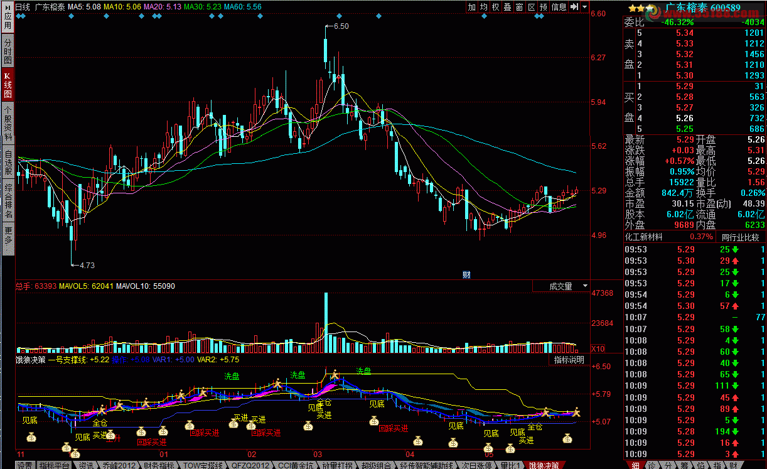Select the TOW宝塔线 indicator tab

pos(202,465)
